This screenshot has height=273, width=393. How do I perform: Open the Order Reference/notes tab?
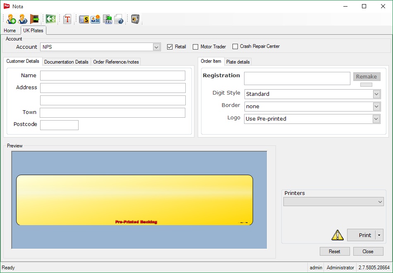click(x=116, y=62)
